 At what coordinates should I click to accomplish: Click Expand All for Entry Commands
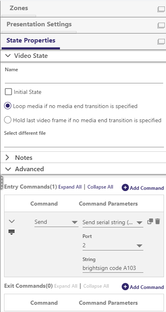[x=70, y=187]
